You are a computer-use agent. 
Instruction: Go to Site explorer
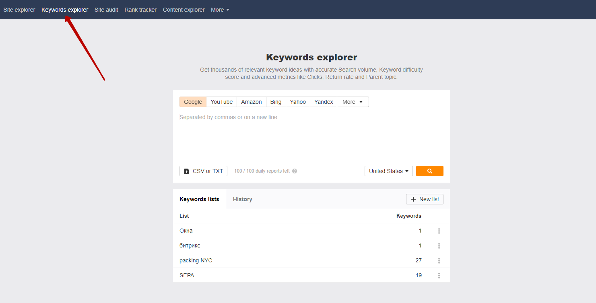(x=19, y=10)
